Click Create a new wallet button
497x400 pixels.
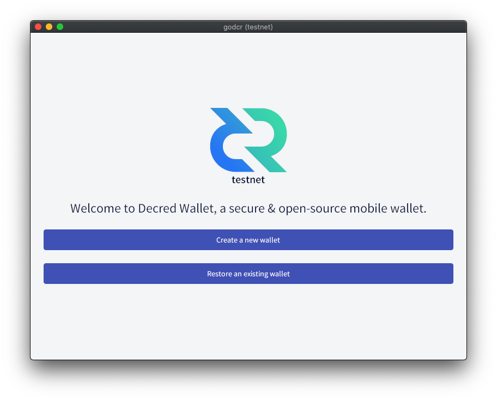click(248, 240)
